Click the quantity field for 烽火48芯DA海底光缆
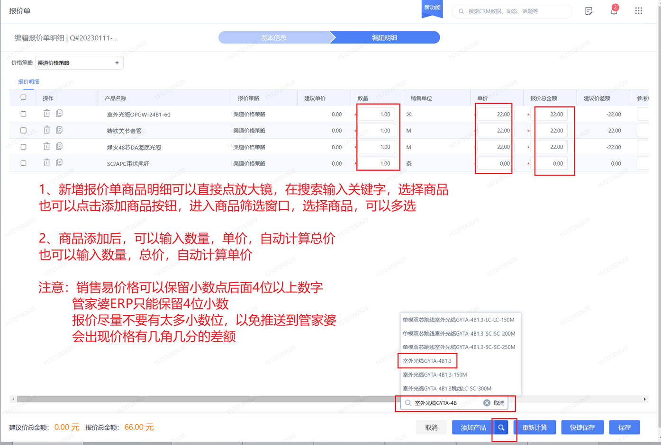 (377, 147)
